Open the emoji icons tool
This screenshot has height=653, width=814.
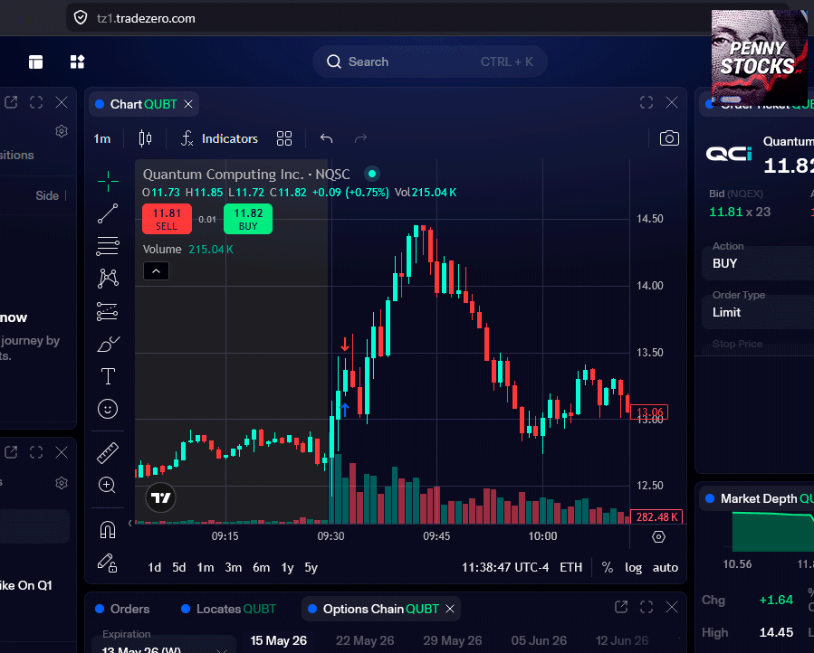tap(108, 409)
